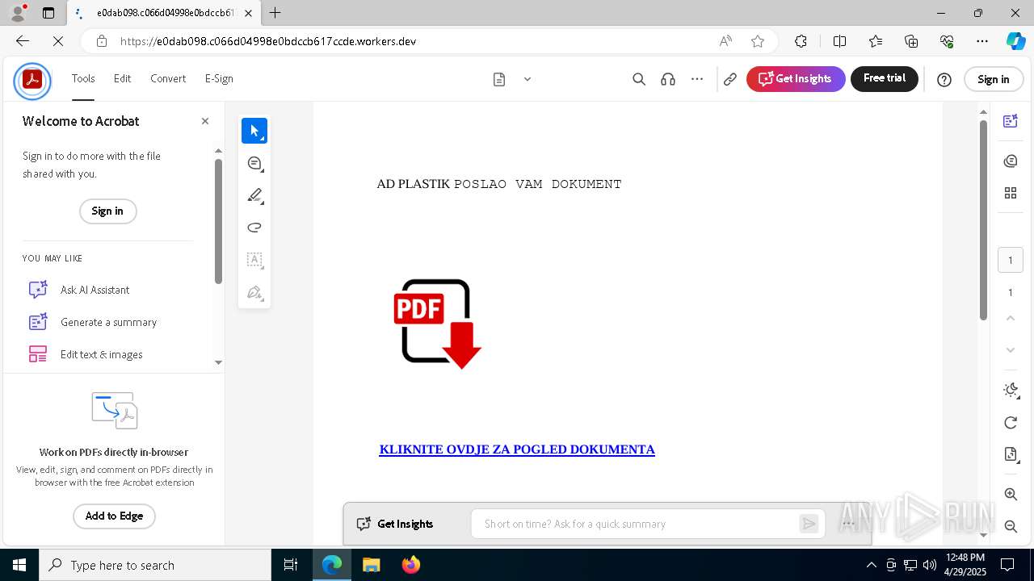Open the help question mark icon

pyautogui.click(x=944, y=79)
